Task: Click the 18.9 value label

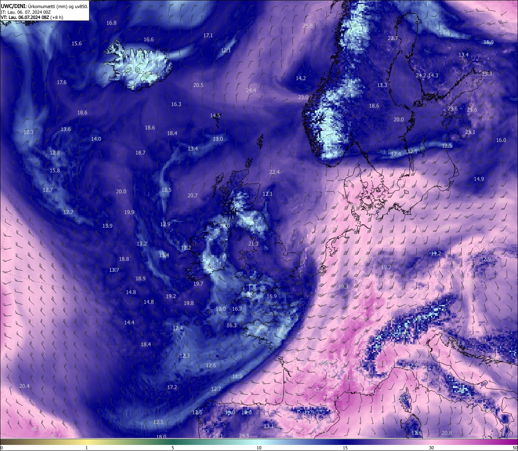Action: point(140,279)
